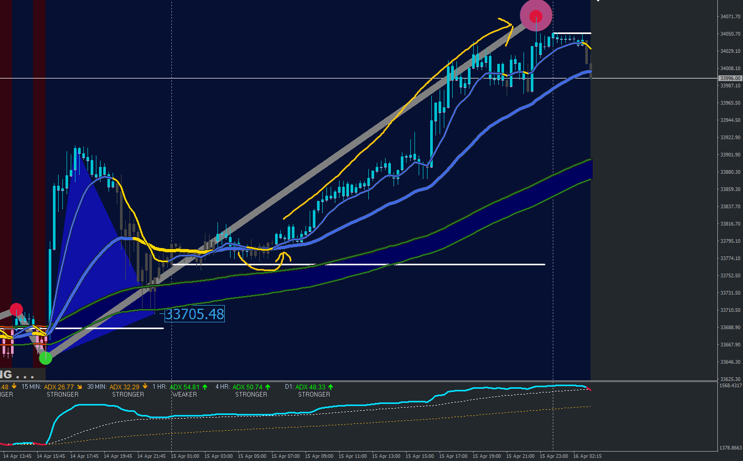743x461 pixels.
Task: Click the green up arrow next to ADX 54.81
Action: click(x=205, y=387)
